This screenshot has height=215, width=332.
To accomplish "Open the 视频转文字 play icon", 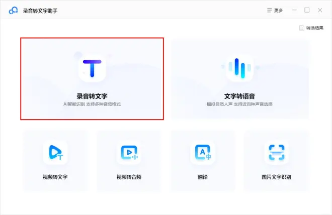I will pyautogui.click(x=55, y=152).
